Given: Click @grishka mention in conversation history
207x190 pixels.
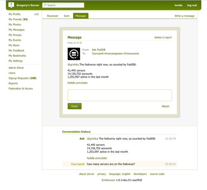Looking at the screenshot, I should point(93,139).
